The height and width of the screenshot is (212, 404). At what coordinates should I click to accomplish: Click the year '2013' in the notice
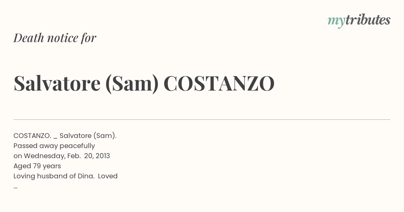click(x=102, y=156)
